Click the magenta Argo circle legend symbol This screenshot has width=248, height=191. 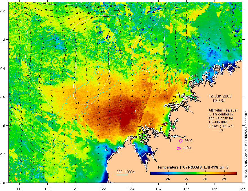point(181,141)
